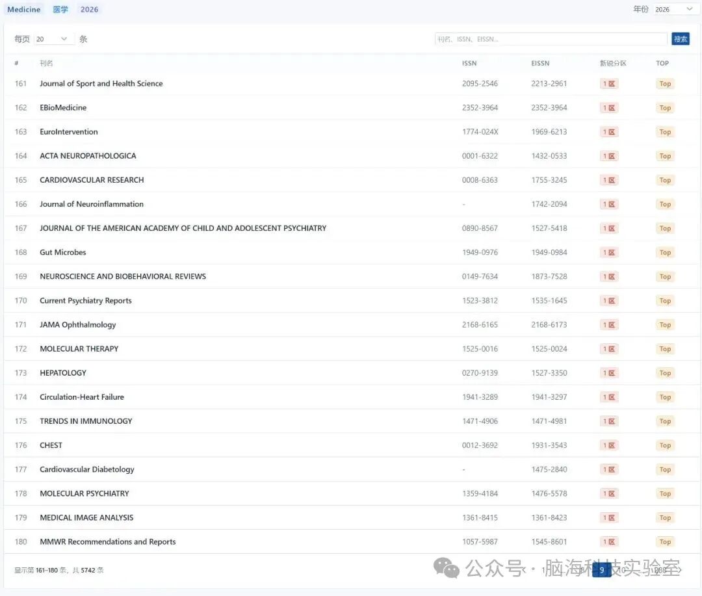The width and height of the screenshot is (702, 596).
Task: Click the 1区 badge in HEPATOLOGY row
Action: pos(609,373)
